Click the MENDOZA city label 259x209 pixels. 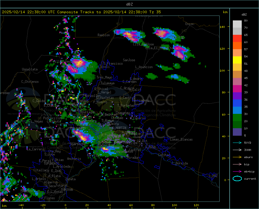(x=77, y=105)
